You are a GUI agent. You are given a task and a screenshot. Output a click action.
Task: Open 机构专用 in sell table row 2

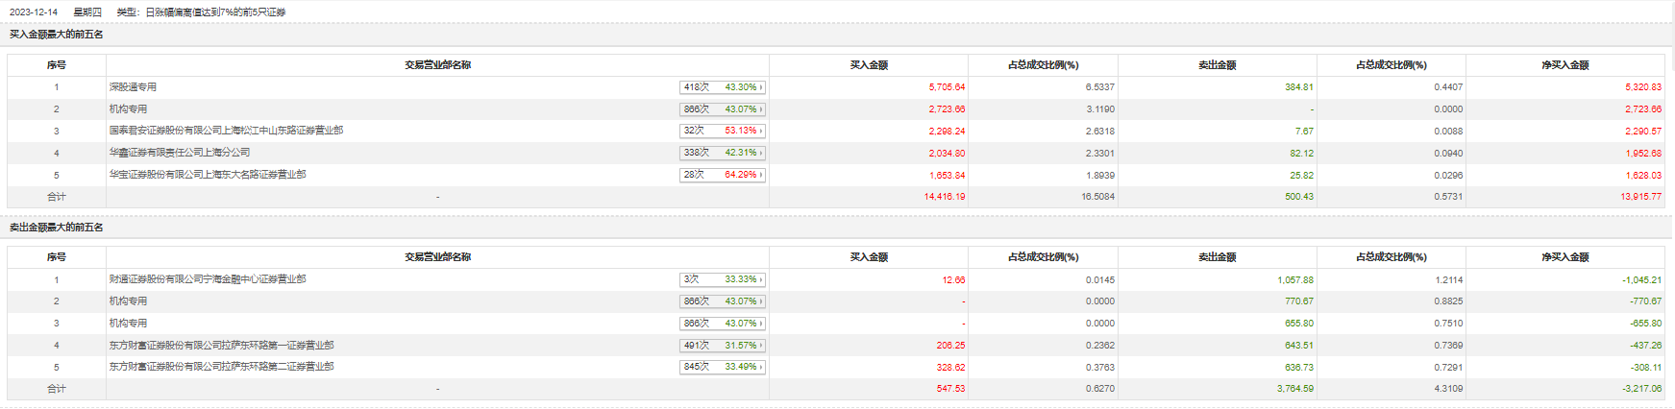[129, 301]
